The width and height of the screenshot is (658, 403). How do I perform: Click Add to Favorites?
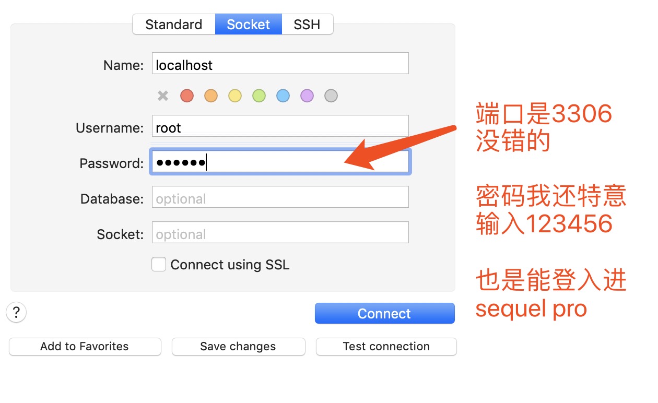(x=85, y=346)
